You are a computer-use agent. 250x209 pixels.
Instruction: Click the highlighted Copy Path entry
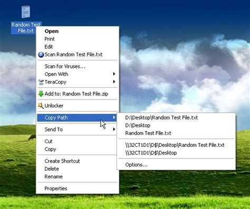[x=78, y=117]
